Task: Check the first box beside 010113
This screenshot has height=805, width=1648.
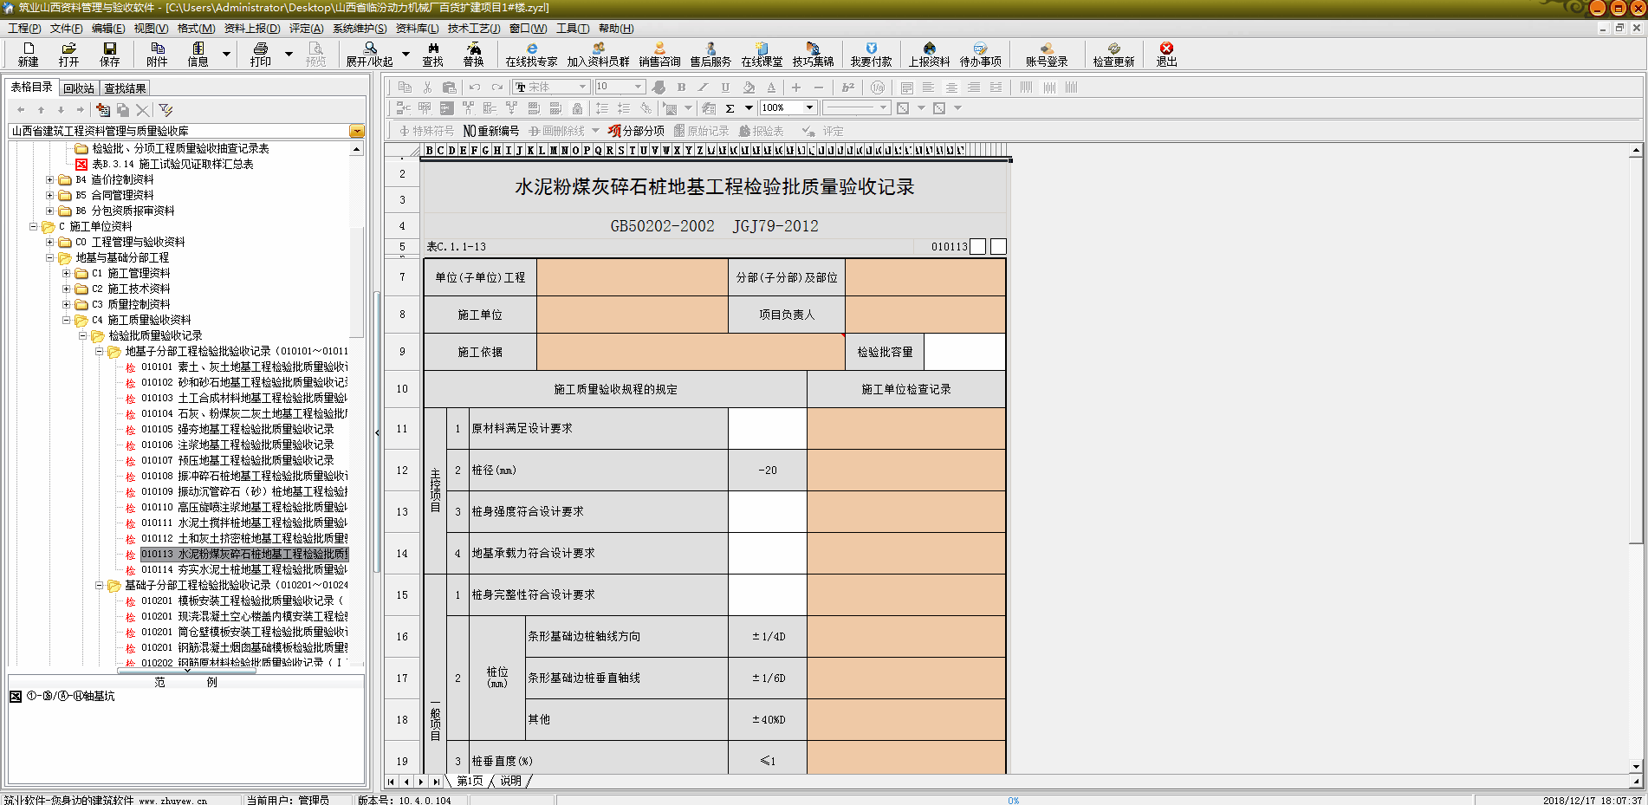Action: [x=978, y=247]
